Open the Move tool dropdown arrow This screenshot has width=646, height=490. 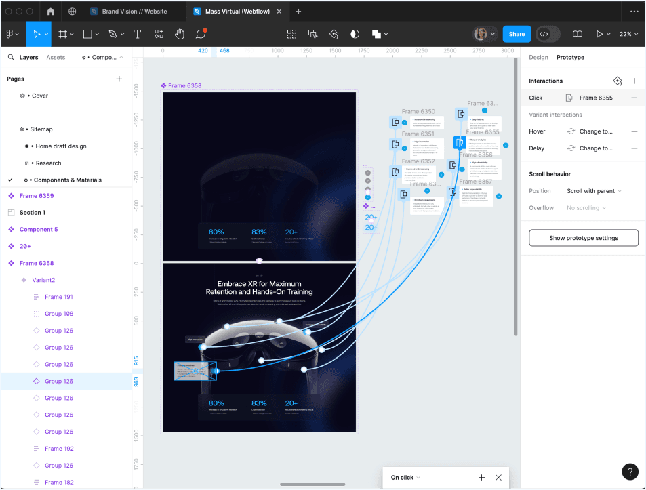click(47, 34)
